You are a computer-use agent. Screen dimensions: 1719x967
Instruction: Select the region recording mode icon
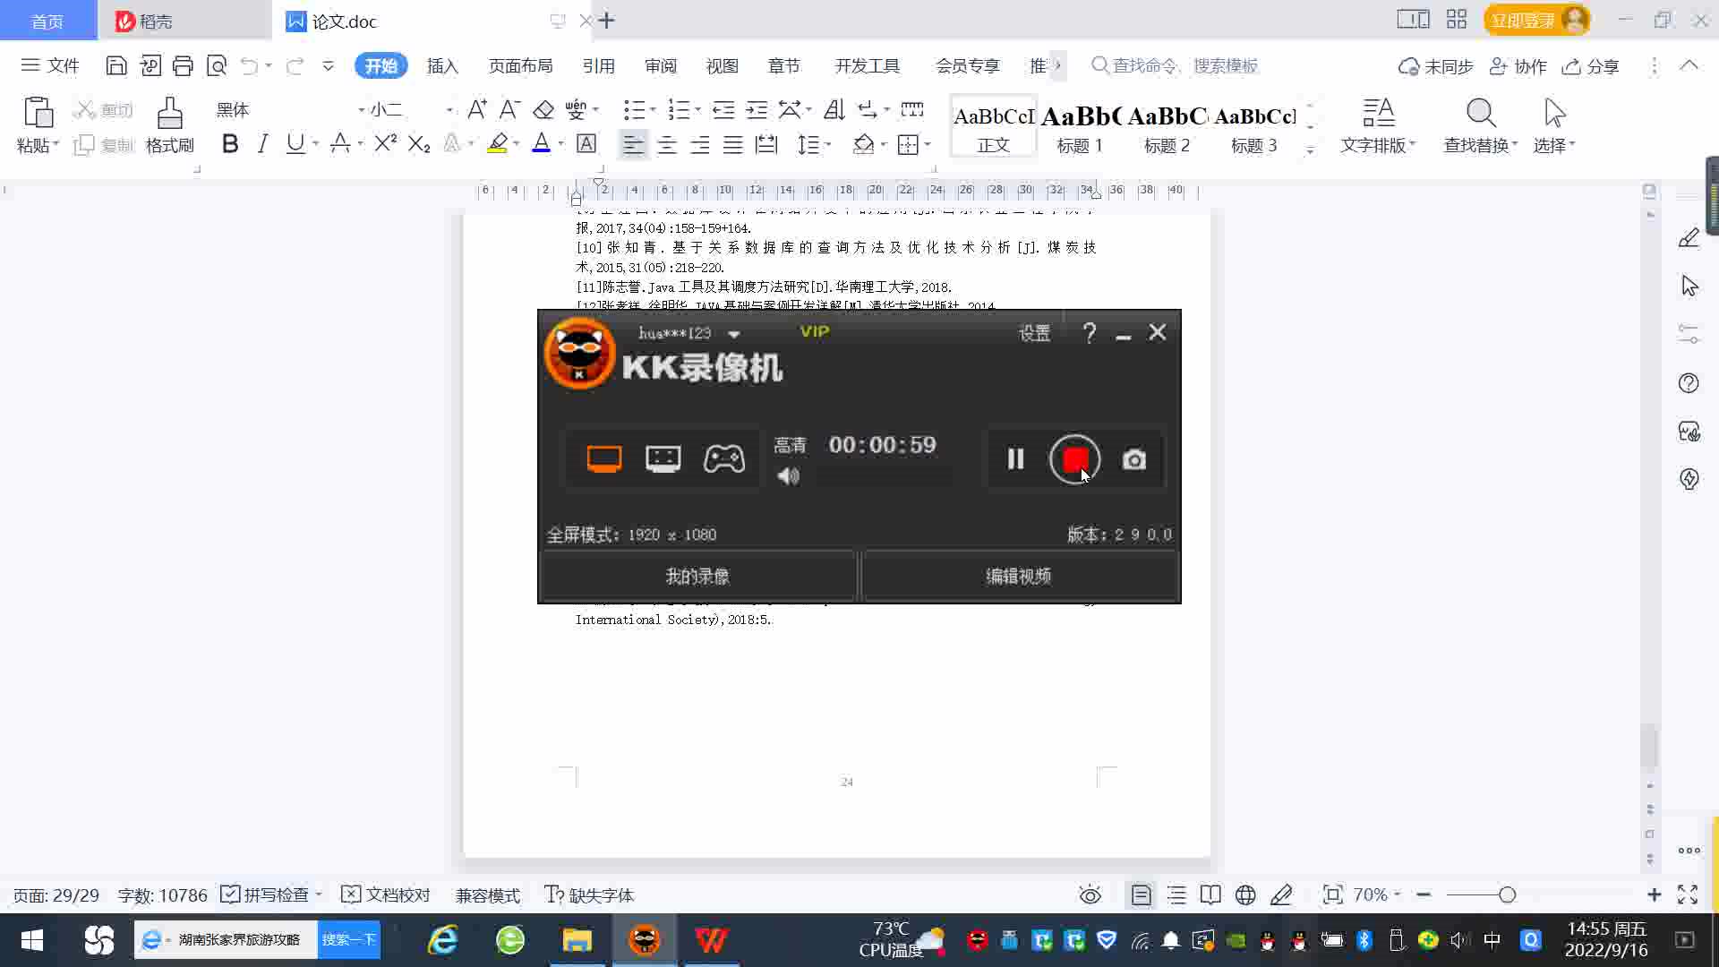pyautogui.click(x=663, y=459)
